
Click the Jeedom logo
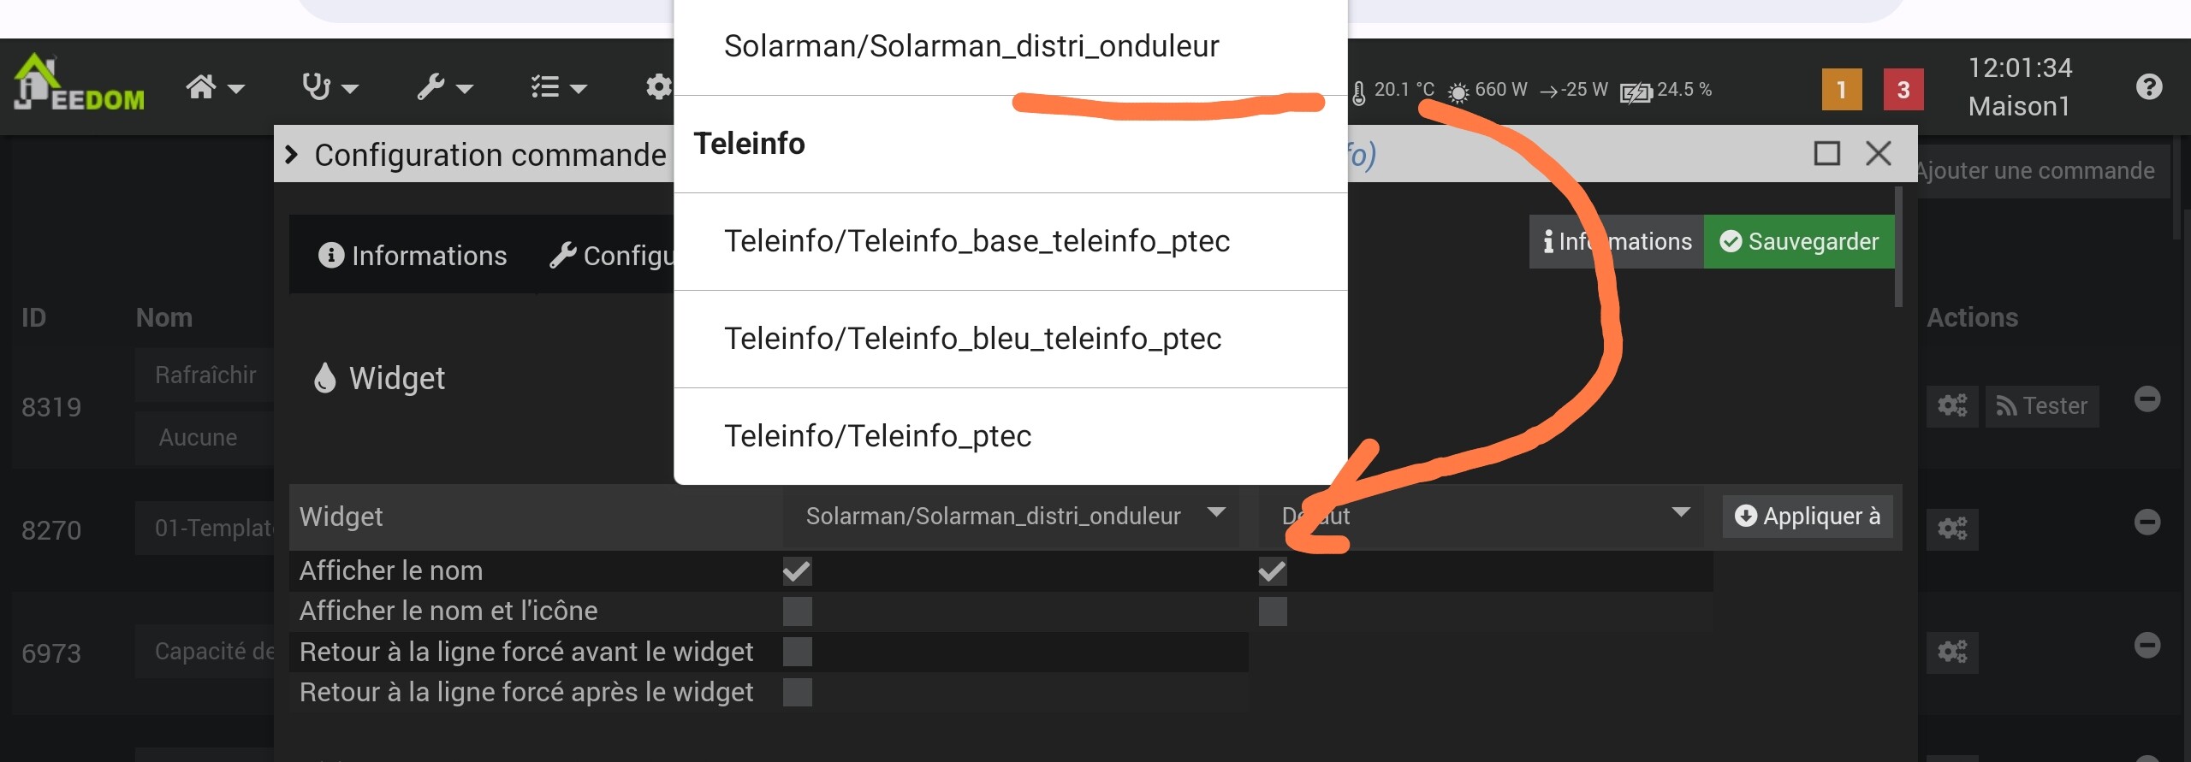pyautogui.click(x=79, y=86)
